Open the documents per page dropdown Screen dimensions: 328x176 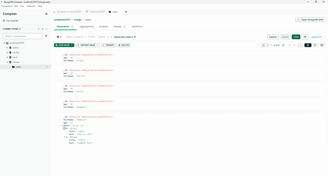(265, 45)
